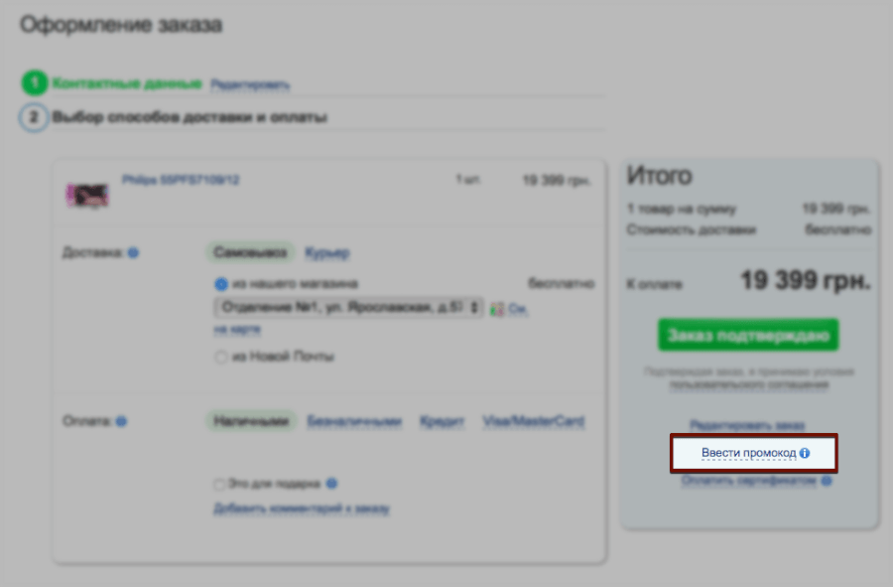Click info icon next to Оплатить сертификатом
893x587 pixels.
[x=825, y=481]
